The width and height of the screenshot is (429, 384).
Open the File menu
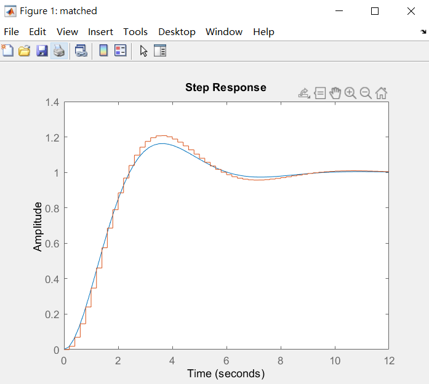[12, 32]
